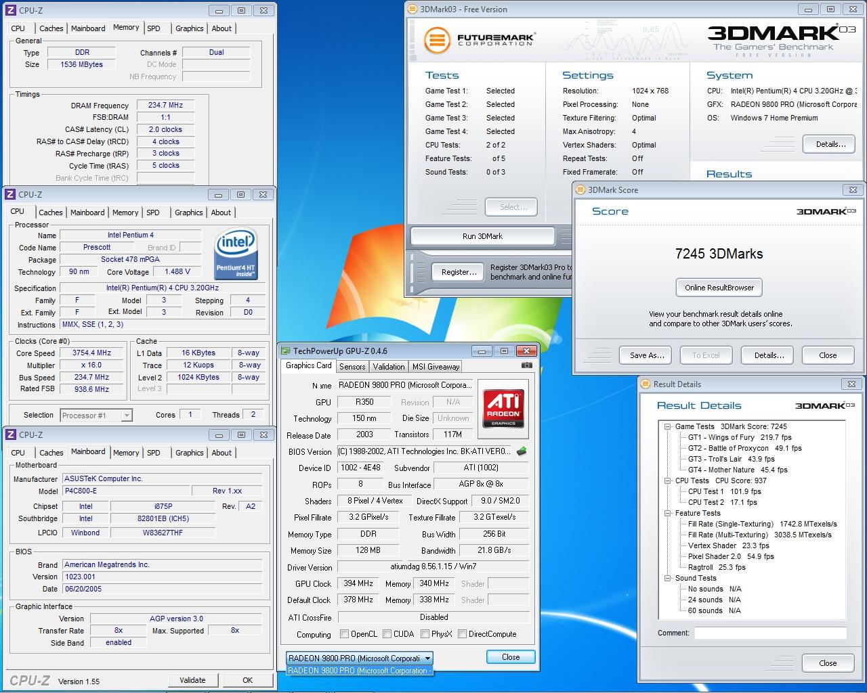Click the 3DMark03 title bar icon

point(413,9)
